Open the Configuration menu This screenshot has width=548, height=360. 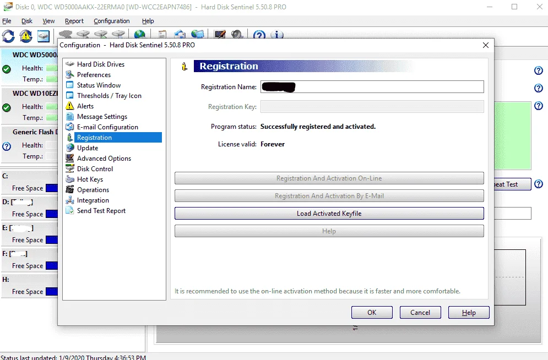tap(111, 21)
